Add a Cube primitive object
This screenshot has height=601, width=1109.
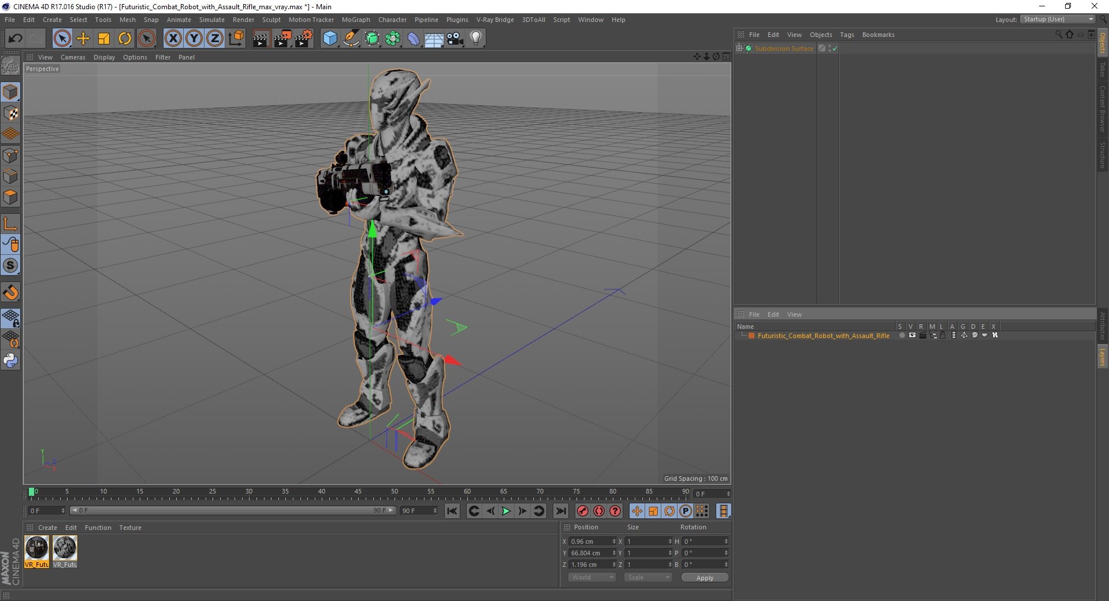coord(330,39)
